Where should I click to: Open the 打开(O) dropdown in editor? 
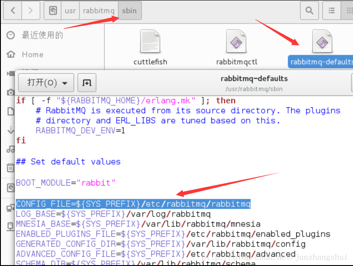click(46, 83)
